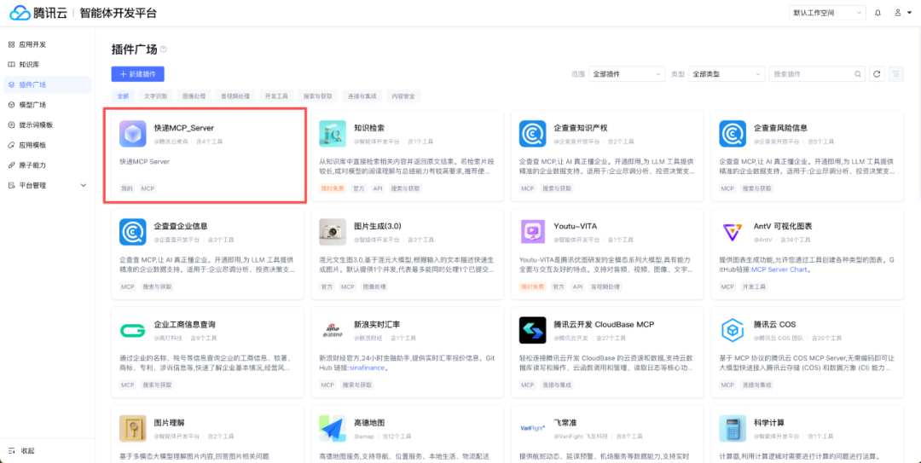Open the 类型 全部类型 dropdown
This screenshot has width=921, height=463.
[x=726, y=74]
